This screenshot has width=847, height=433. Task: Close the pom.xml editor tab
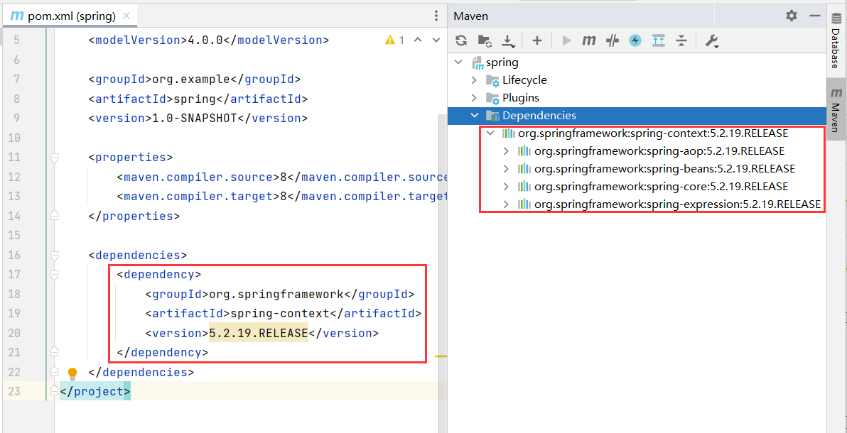pyautogui.click(x=126, y=16)
